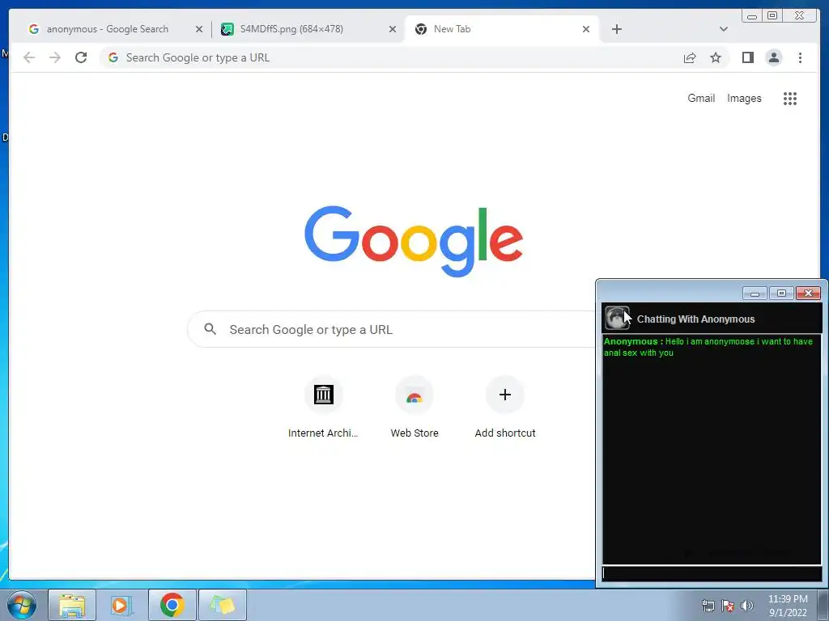Image resolution: width=829 pixels, height=621 pixels.
Task: Minimize the Chrome window
Action: click(x=751, y=15)
